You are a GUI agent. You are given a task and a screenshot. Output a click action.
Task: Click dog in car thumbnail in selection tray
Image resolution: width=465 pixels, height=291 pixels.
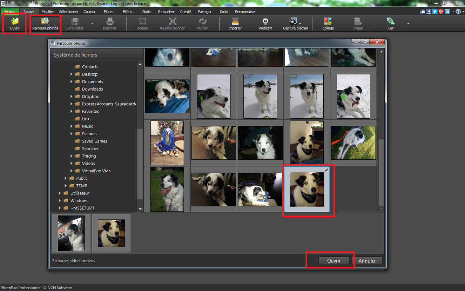[71, 233]
